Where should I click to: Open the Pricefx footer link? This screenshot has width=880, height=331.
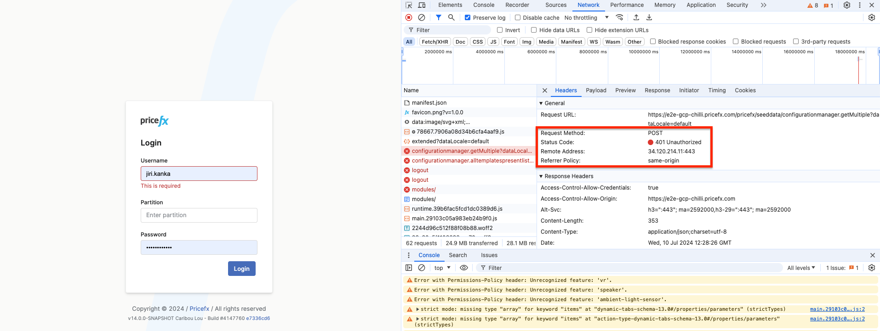199,309
